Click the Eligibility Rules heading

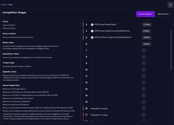coord(10,72)
